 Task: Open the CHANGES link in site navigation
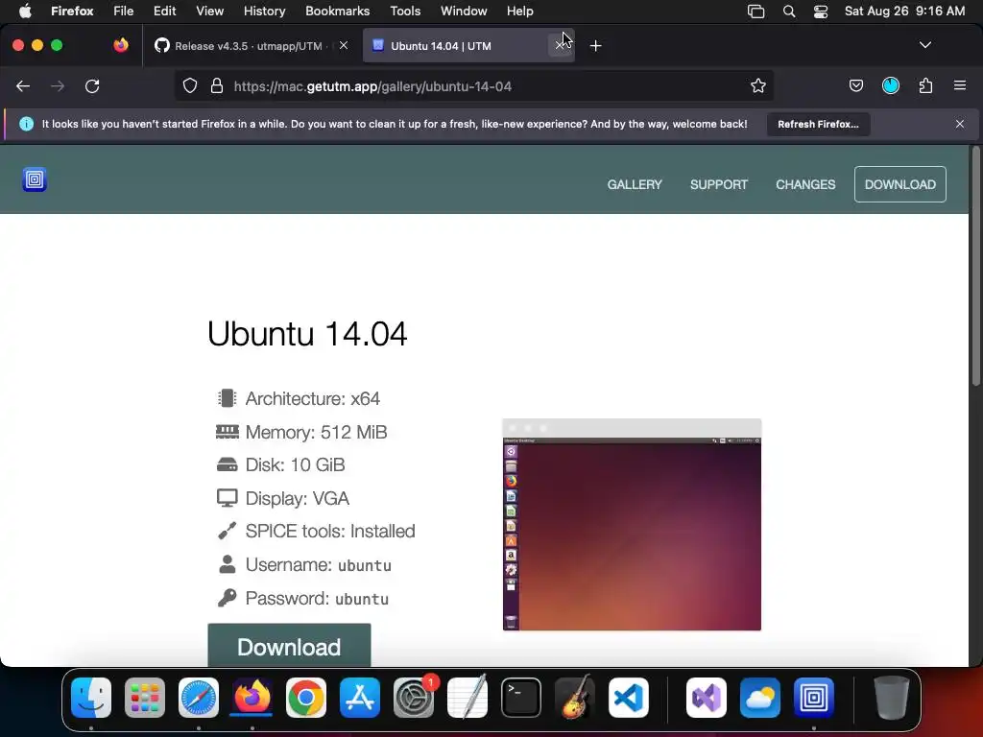(805, 184)
